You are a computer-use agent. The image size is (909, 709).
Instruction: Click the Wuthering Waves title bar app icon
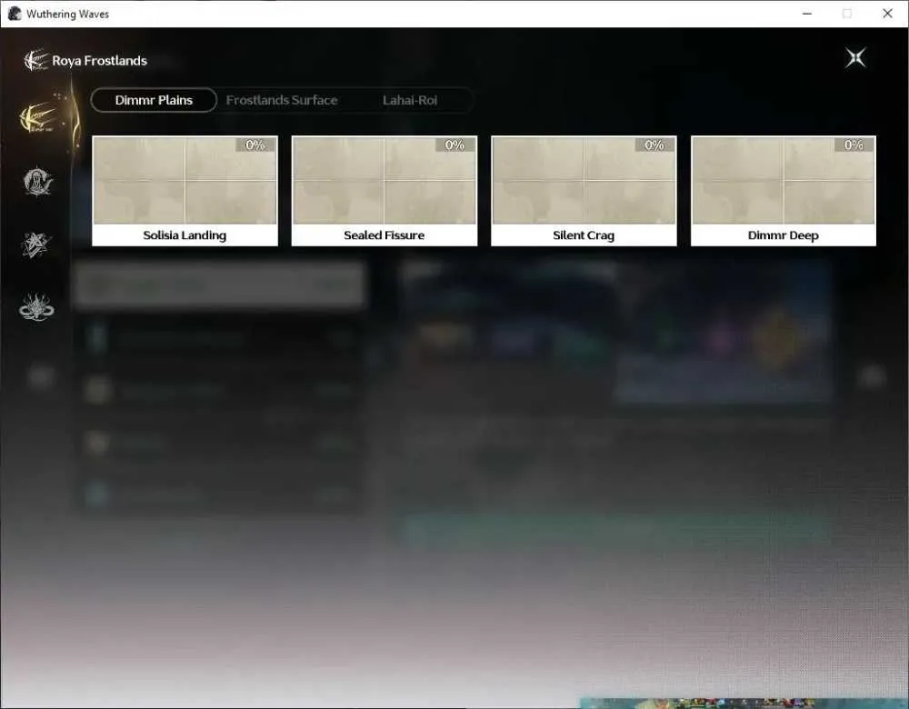(x=15, y=14)
